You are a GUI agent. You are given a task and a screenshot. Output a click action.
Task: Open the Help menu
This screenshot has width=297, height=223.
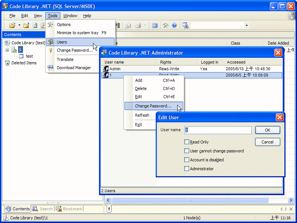pyautogui.click(x=87, y=16)
